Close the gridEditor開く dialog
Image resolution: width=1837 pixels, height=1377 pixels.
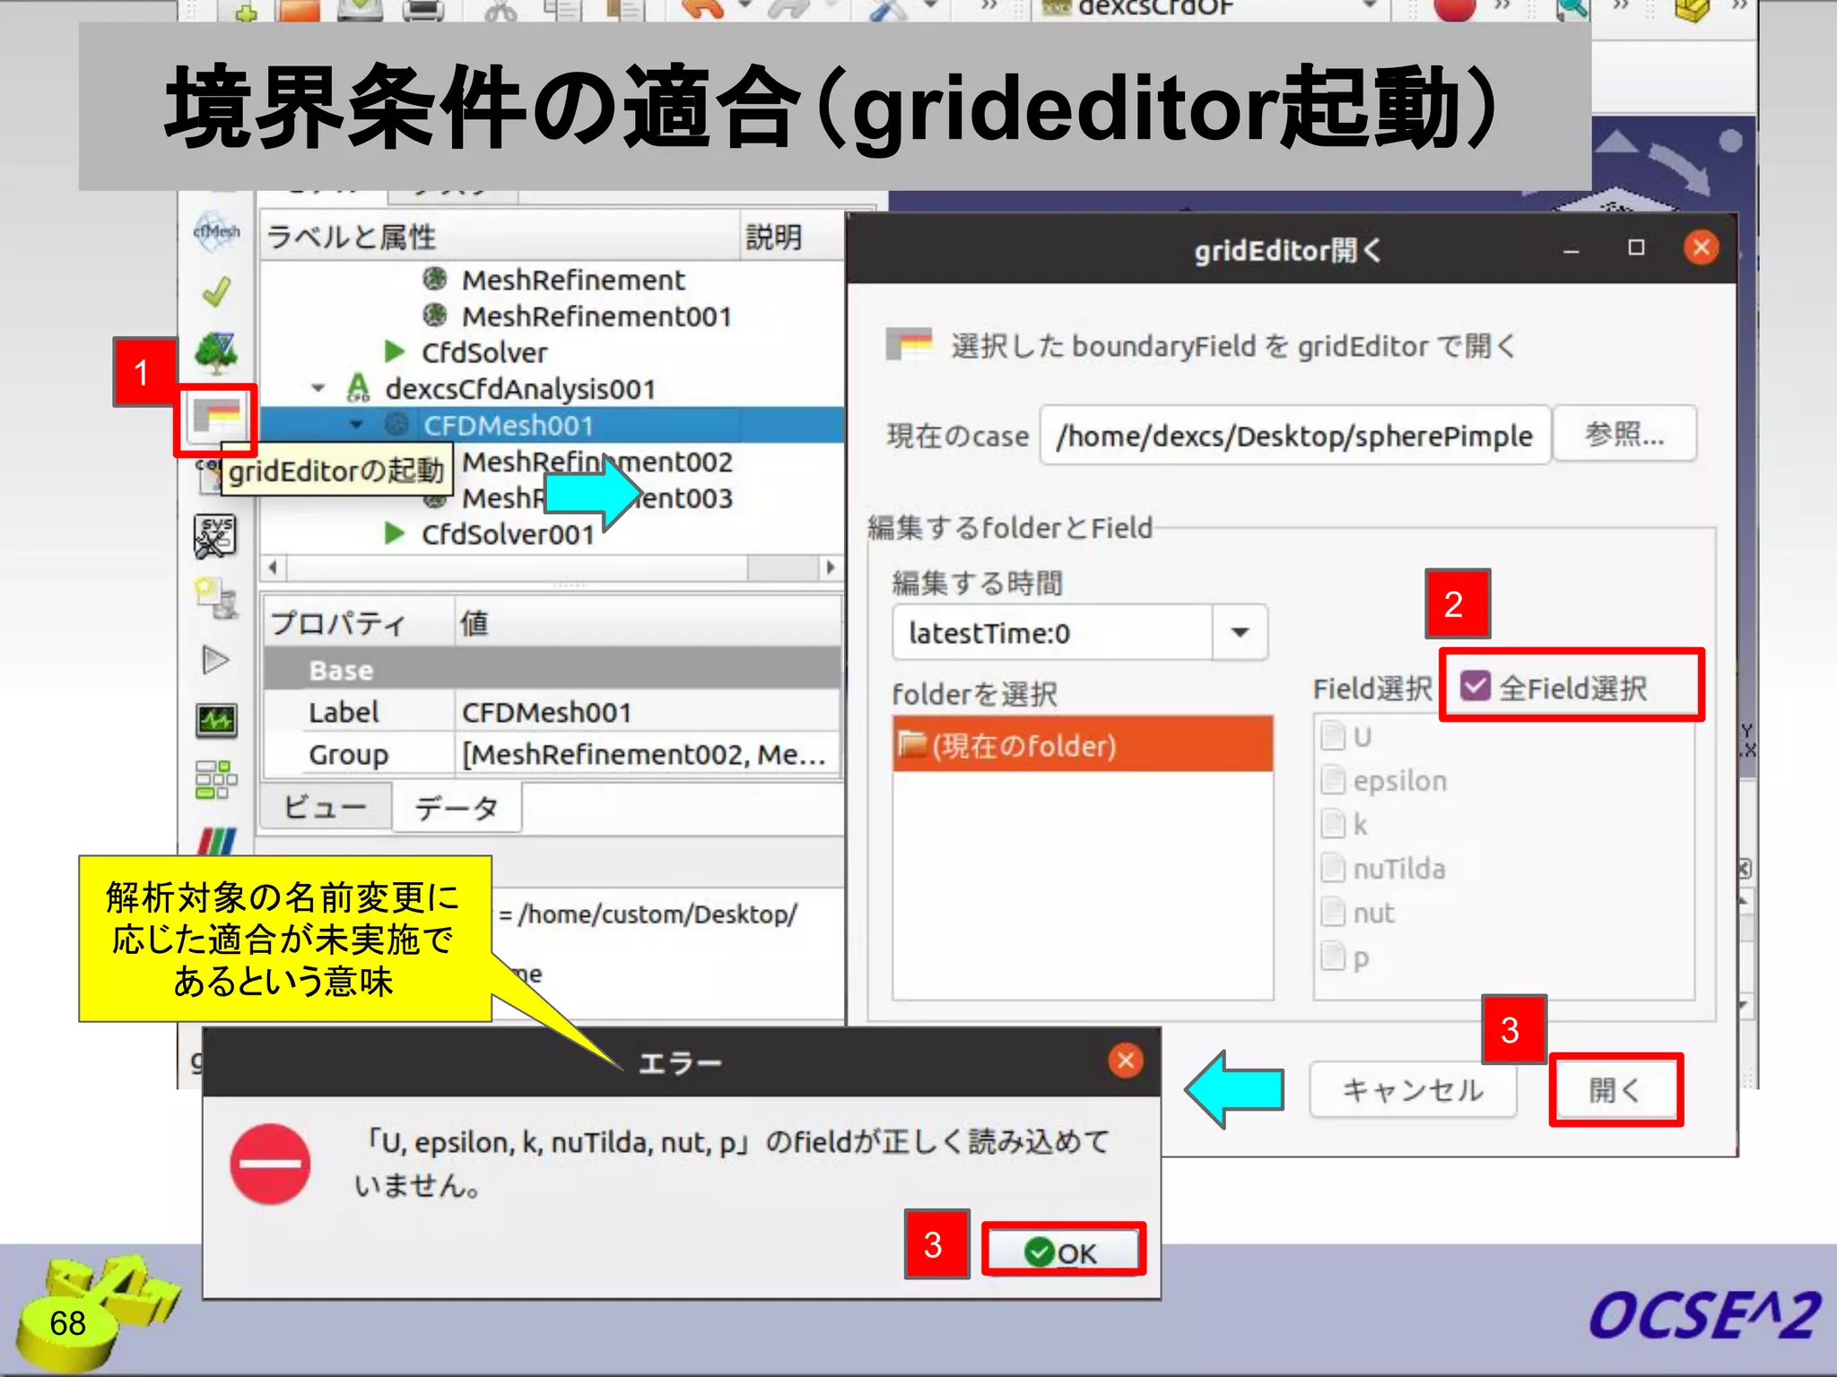click(1701, 247)
